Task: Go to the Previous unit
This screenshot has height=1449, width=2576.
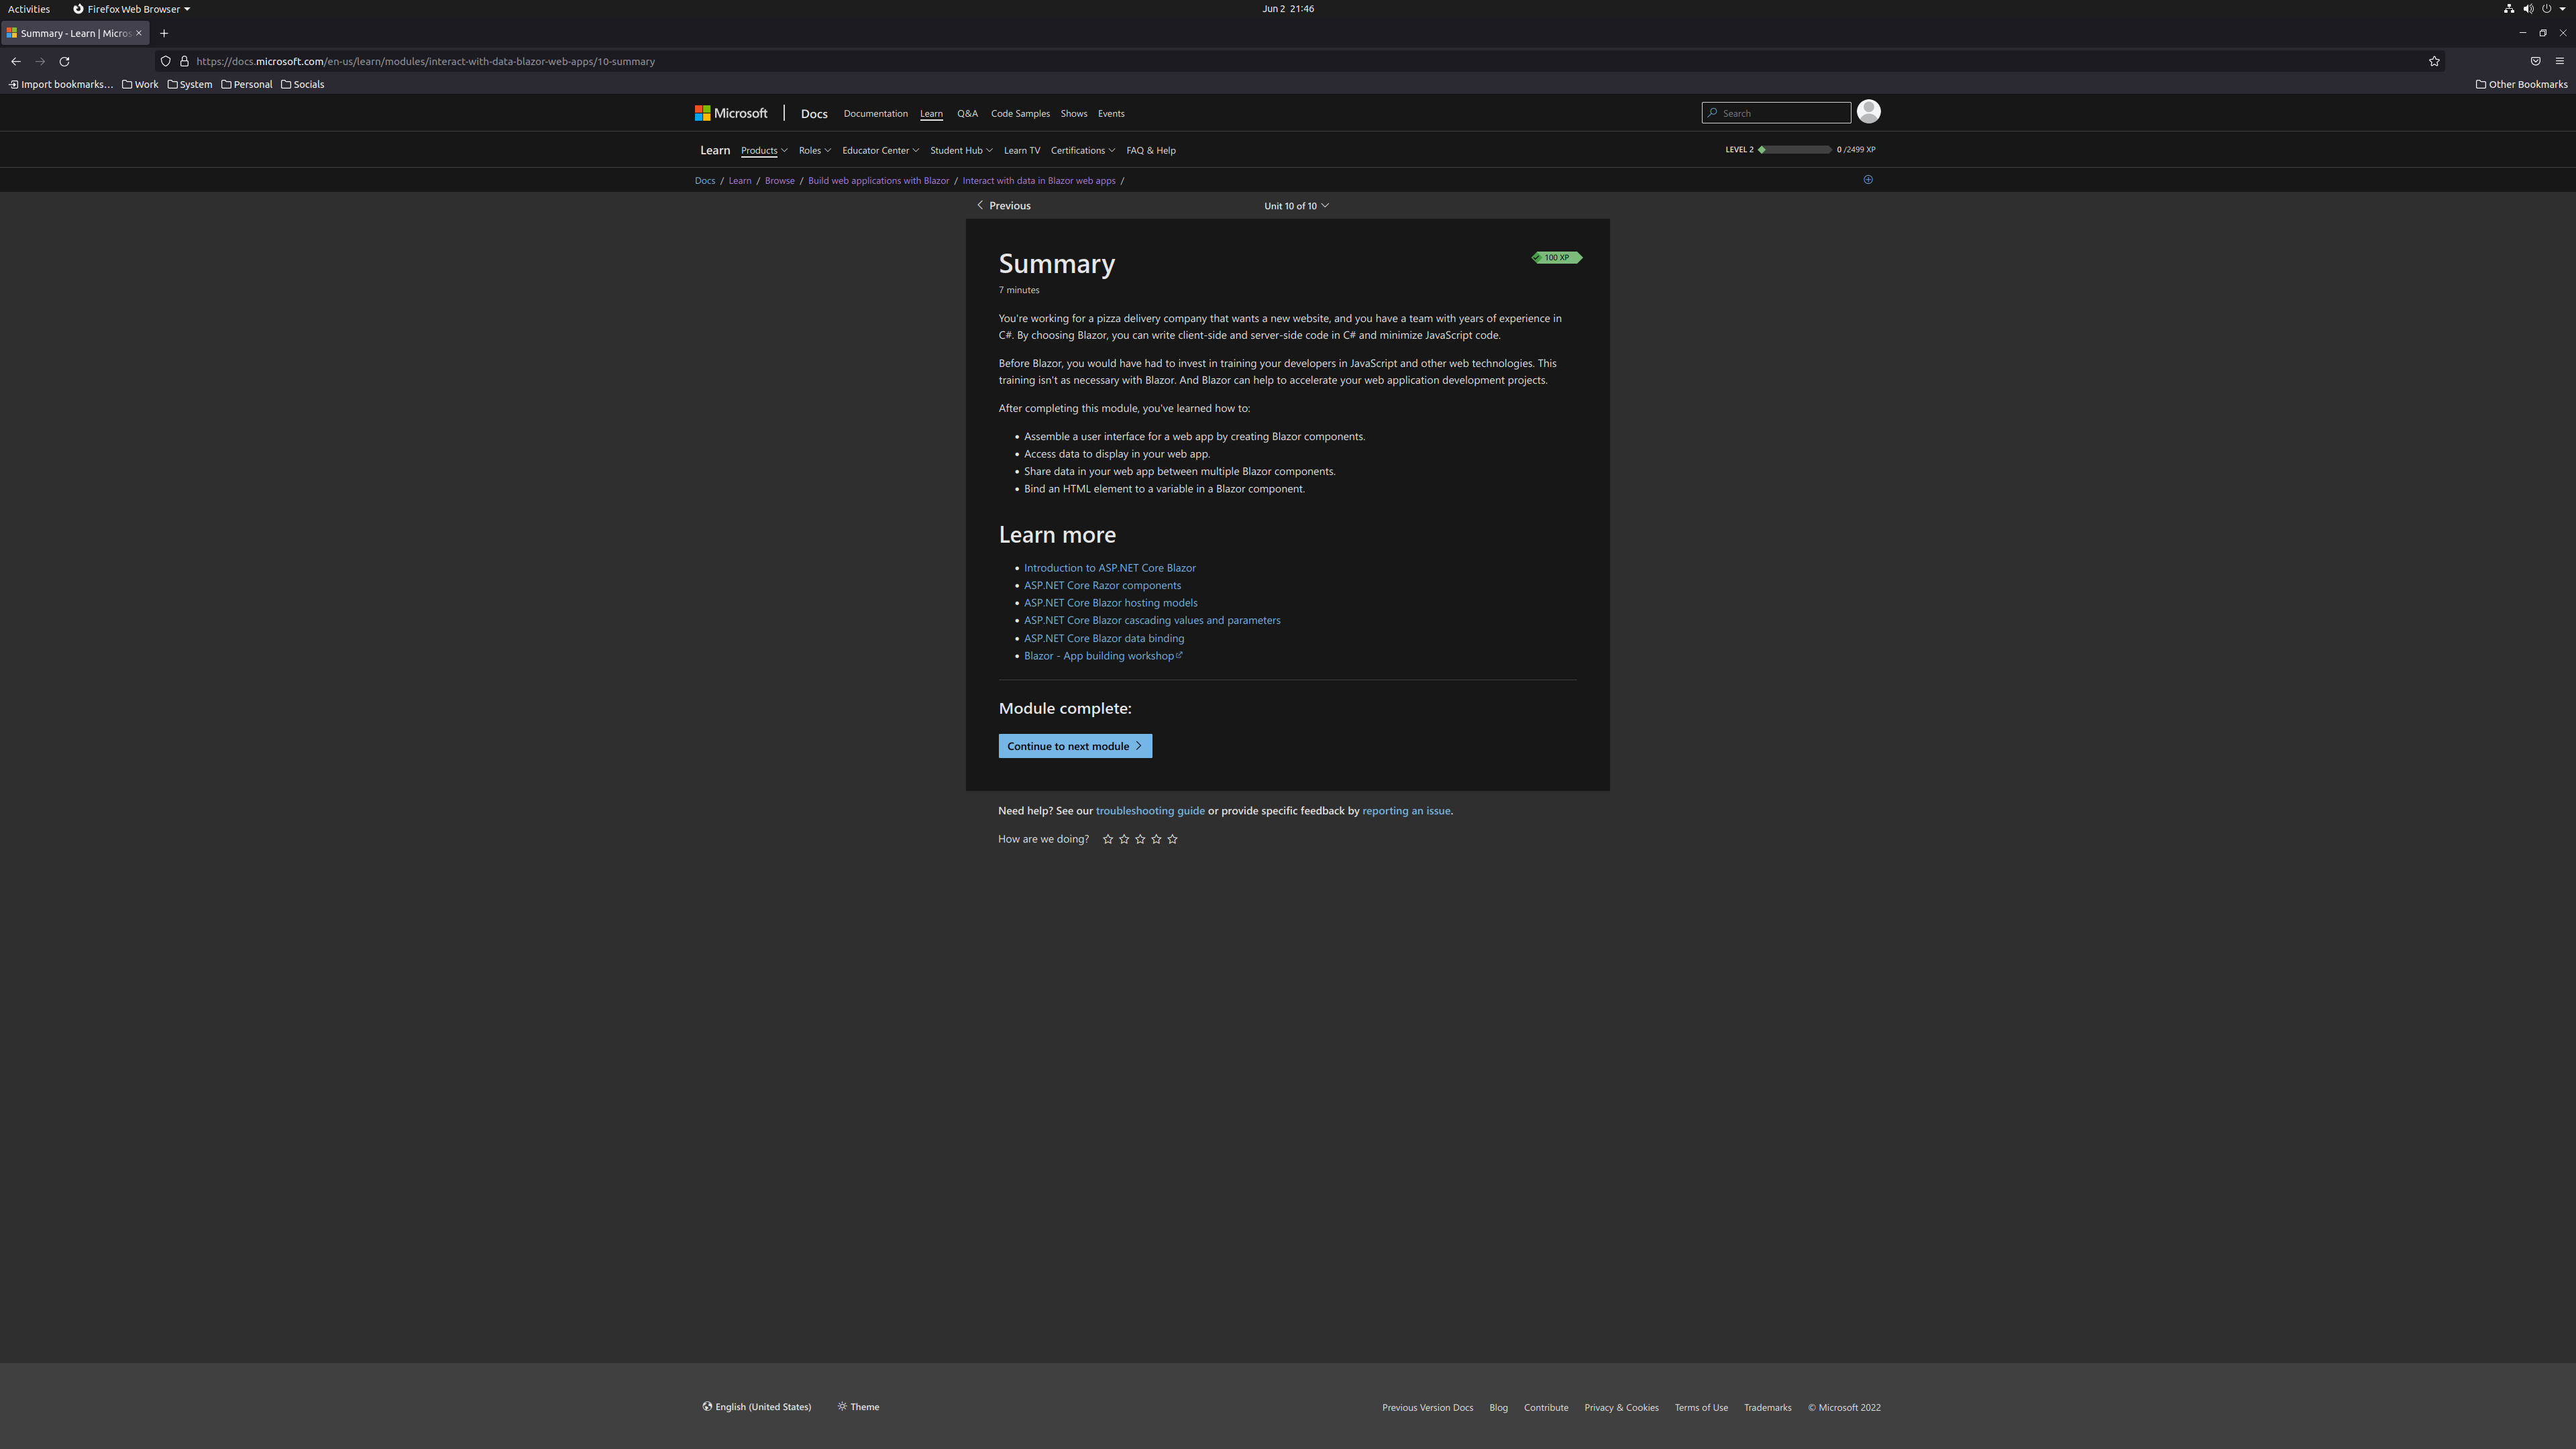Action: (x=1003, y=206)
